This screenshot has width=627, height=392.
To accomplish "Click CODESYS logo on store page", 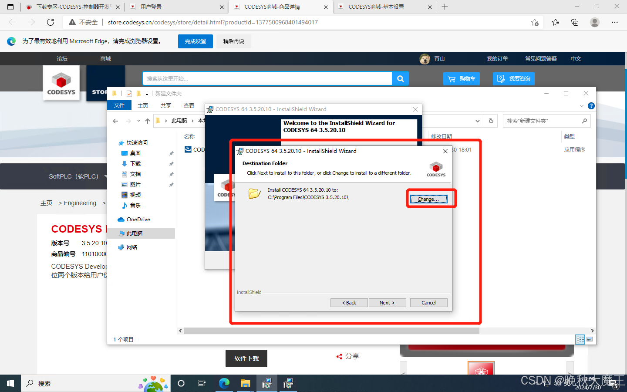I will tap(61, 83).
